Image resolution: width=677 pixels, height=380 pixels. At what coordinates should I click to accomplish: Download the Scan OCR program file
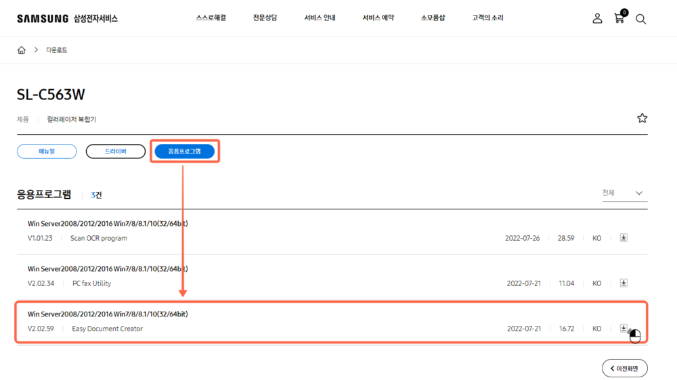click(x=624, y=237)
